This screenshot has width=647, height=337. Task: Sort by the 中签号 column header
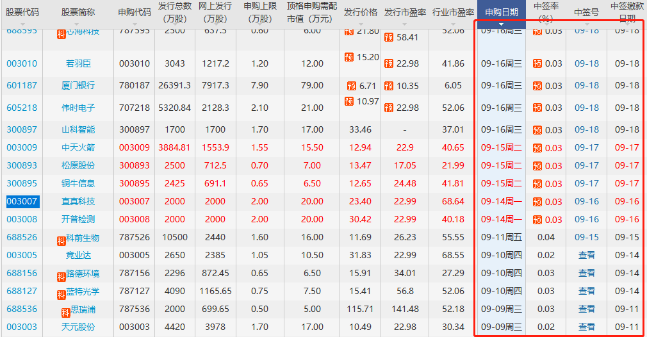coord(586,12)
